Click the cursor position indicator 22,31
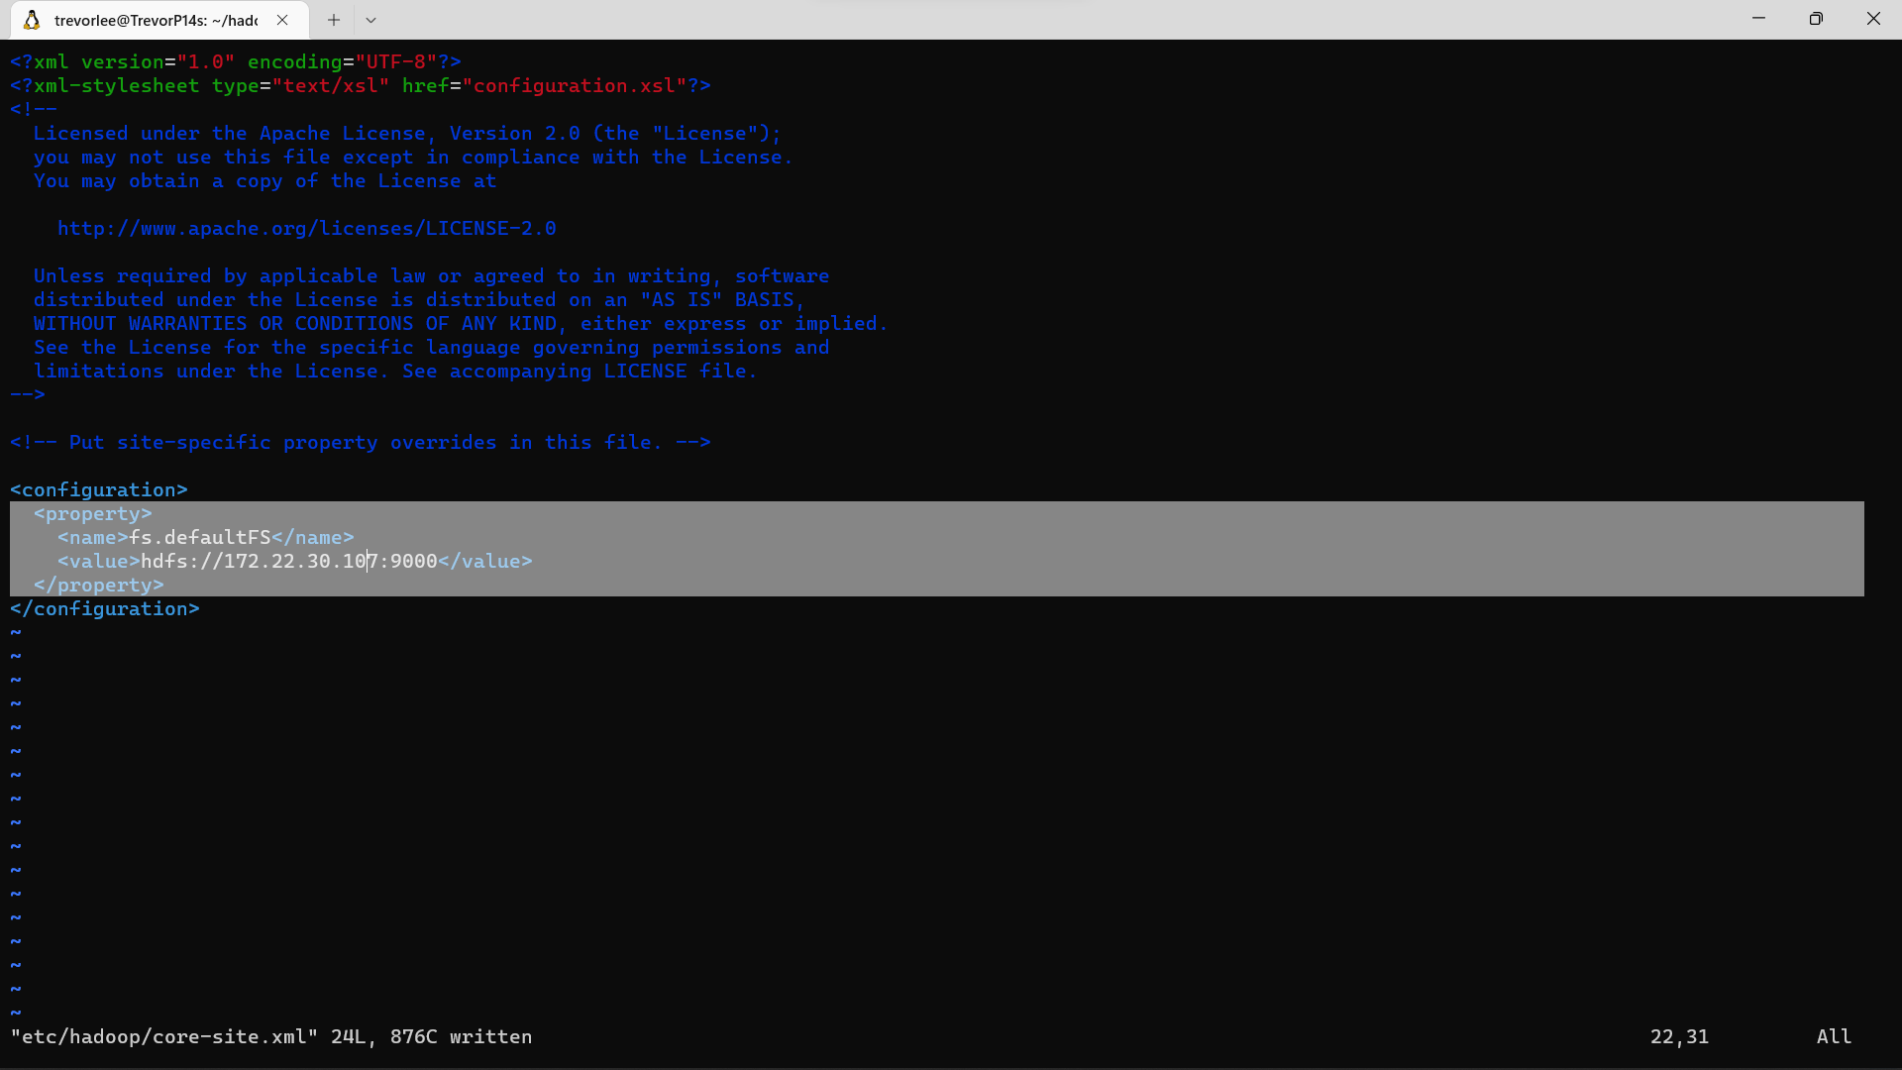Screen dimensions: 1902x1070 click(x=1678, y=1037)
